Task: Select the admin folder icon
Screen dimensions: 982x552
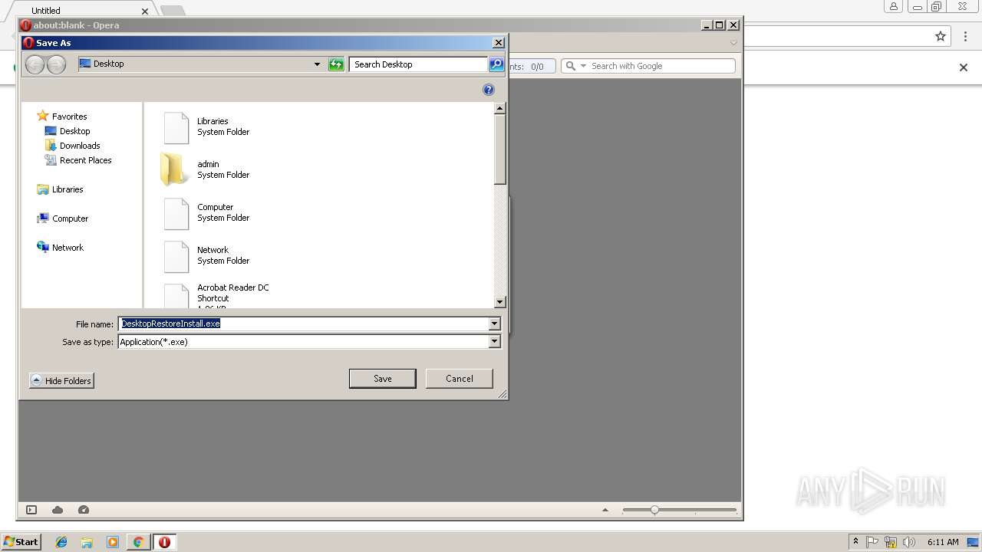Action: (176, 169)
